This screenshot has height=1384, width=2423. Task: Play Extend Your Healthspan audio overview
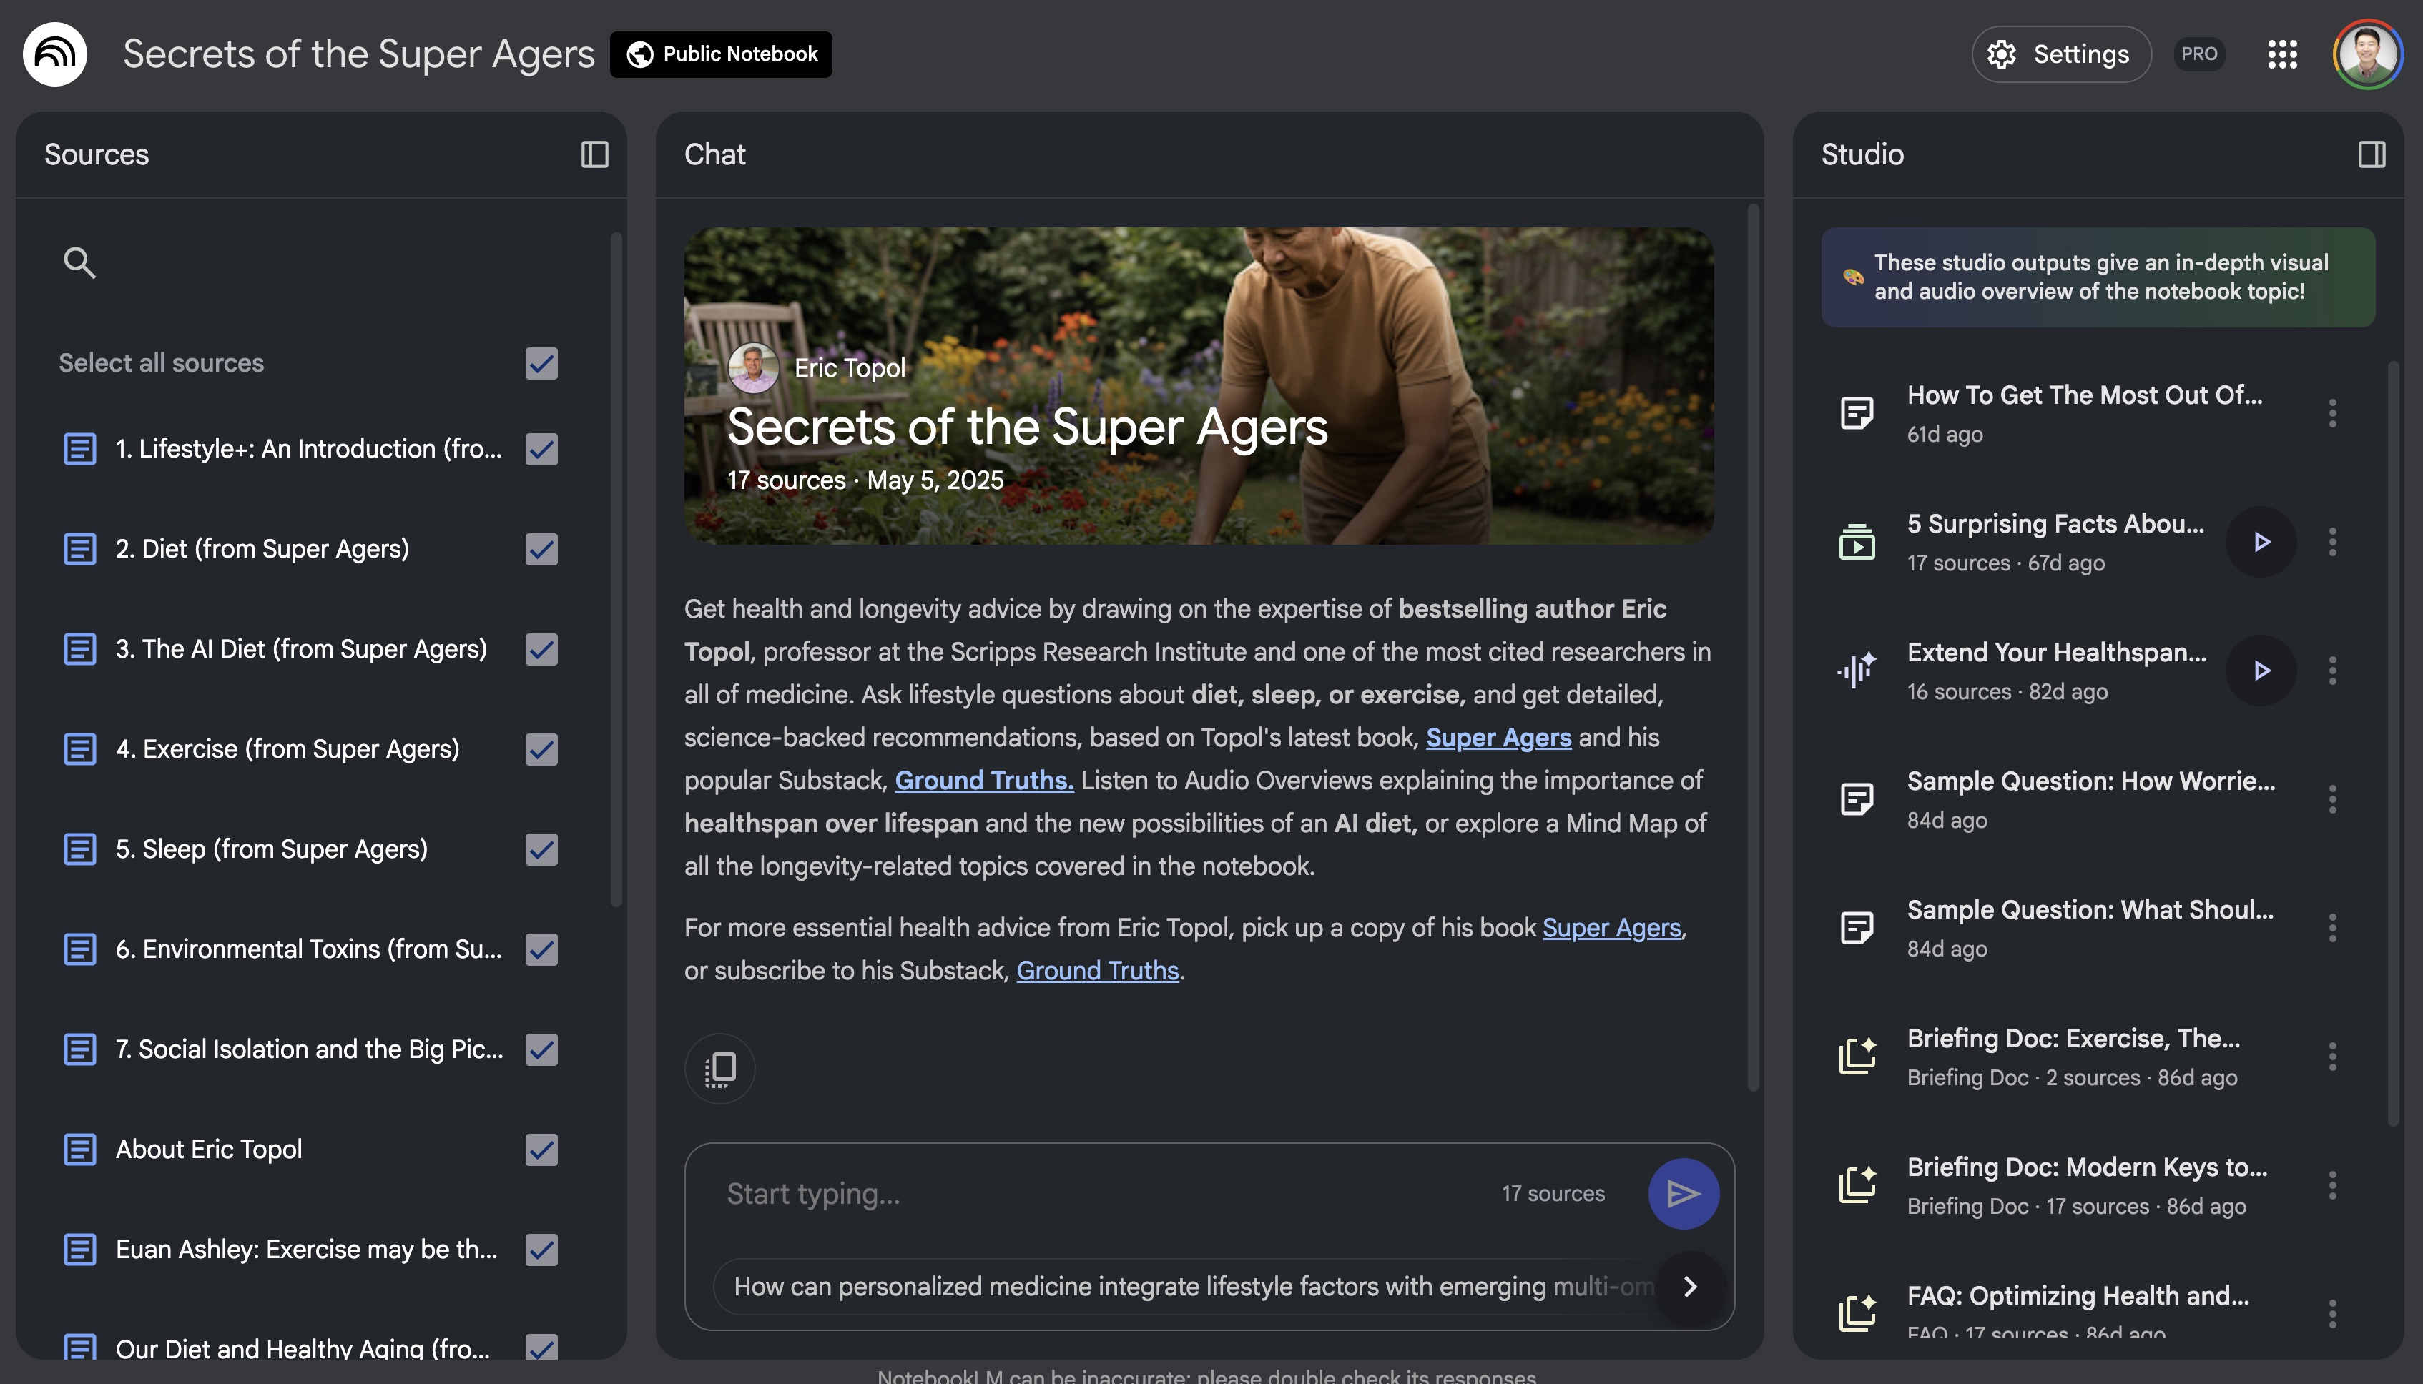click(x=2261, y=671)
